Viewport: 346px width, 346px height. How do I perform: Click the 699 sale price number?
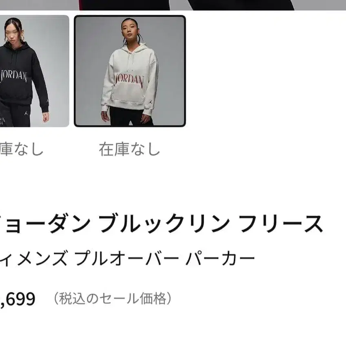click(x=18, y=299)
